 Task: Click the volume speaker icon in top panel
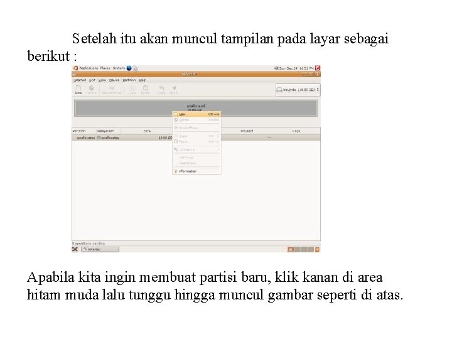tap(276, 68)
